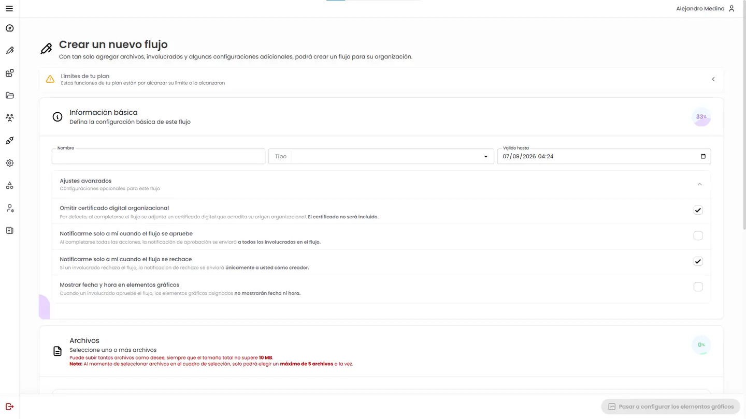The width and height of the screenshot is (746, 419).
Task: Click the 0% progress indicator in Archivos
Action: (x=701, y=345)
